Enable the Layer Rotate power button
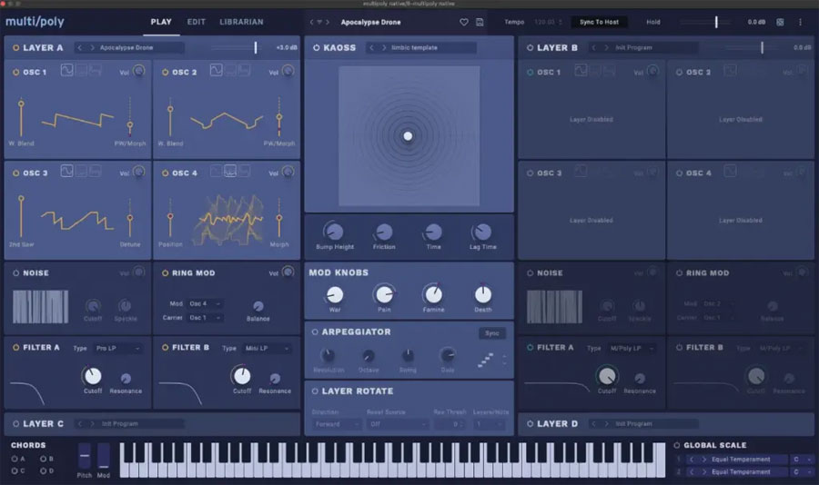The width and height of the screenshot is (819, 485). 315,391
